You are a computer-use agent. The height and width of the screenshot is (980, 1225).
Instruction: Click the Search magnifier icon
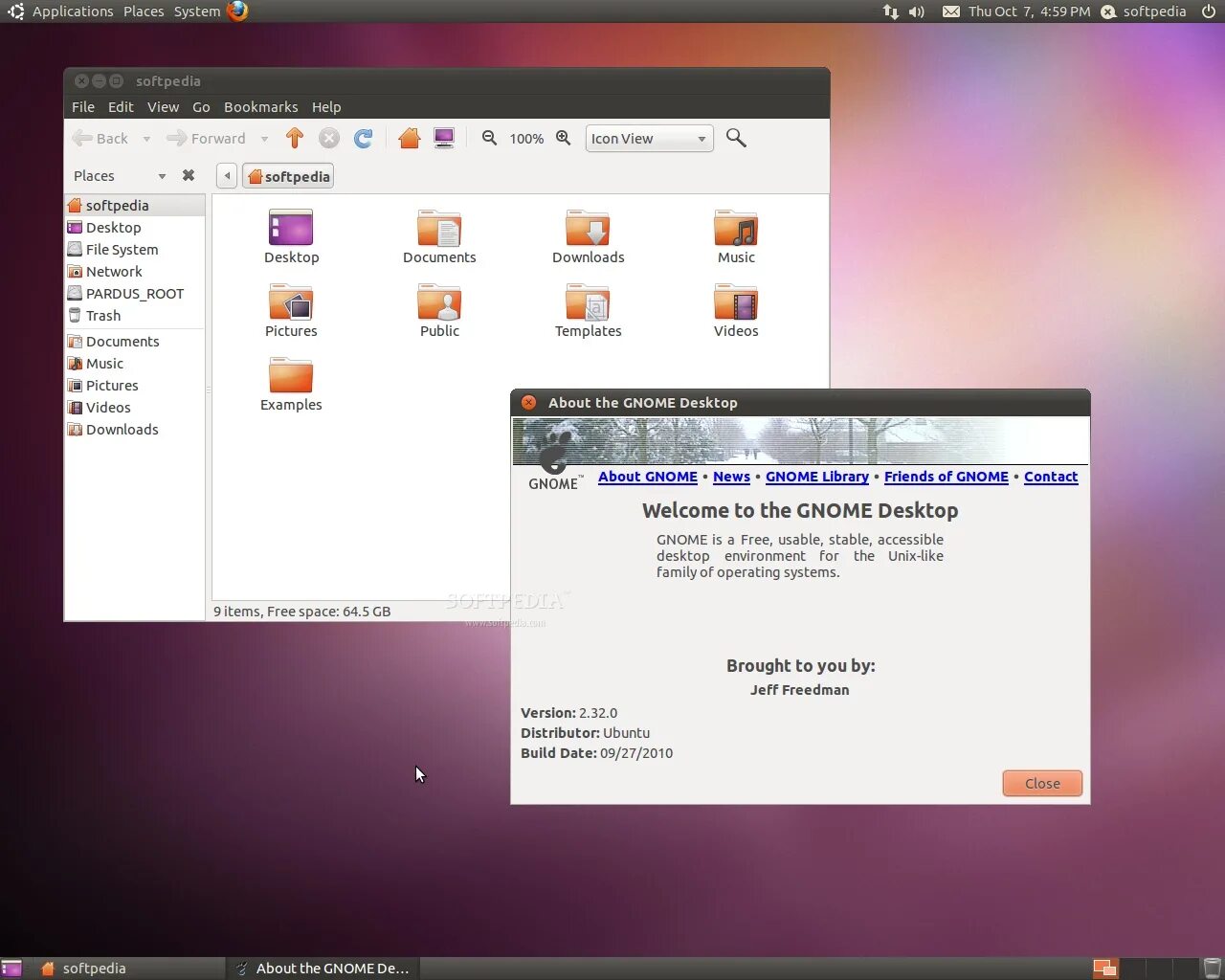[x=736, y=138]
